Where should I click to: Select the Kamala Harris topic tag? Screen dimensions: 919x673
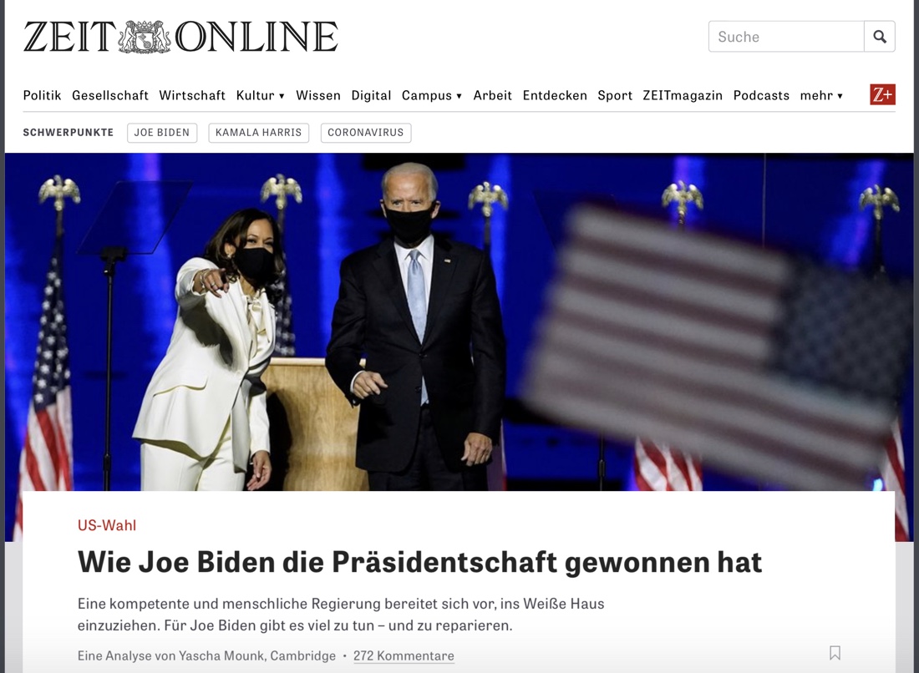click(258, 133)
